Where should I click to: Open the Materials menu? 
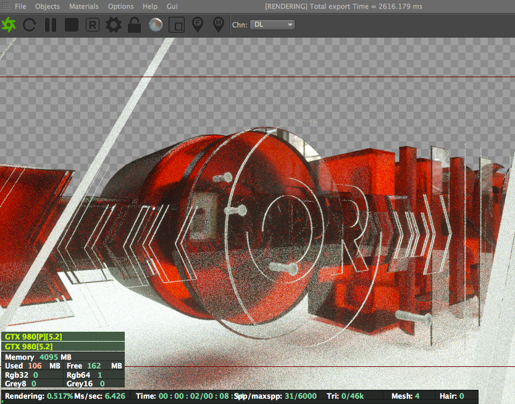[84, 6]
